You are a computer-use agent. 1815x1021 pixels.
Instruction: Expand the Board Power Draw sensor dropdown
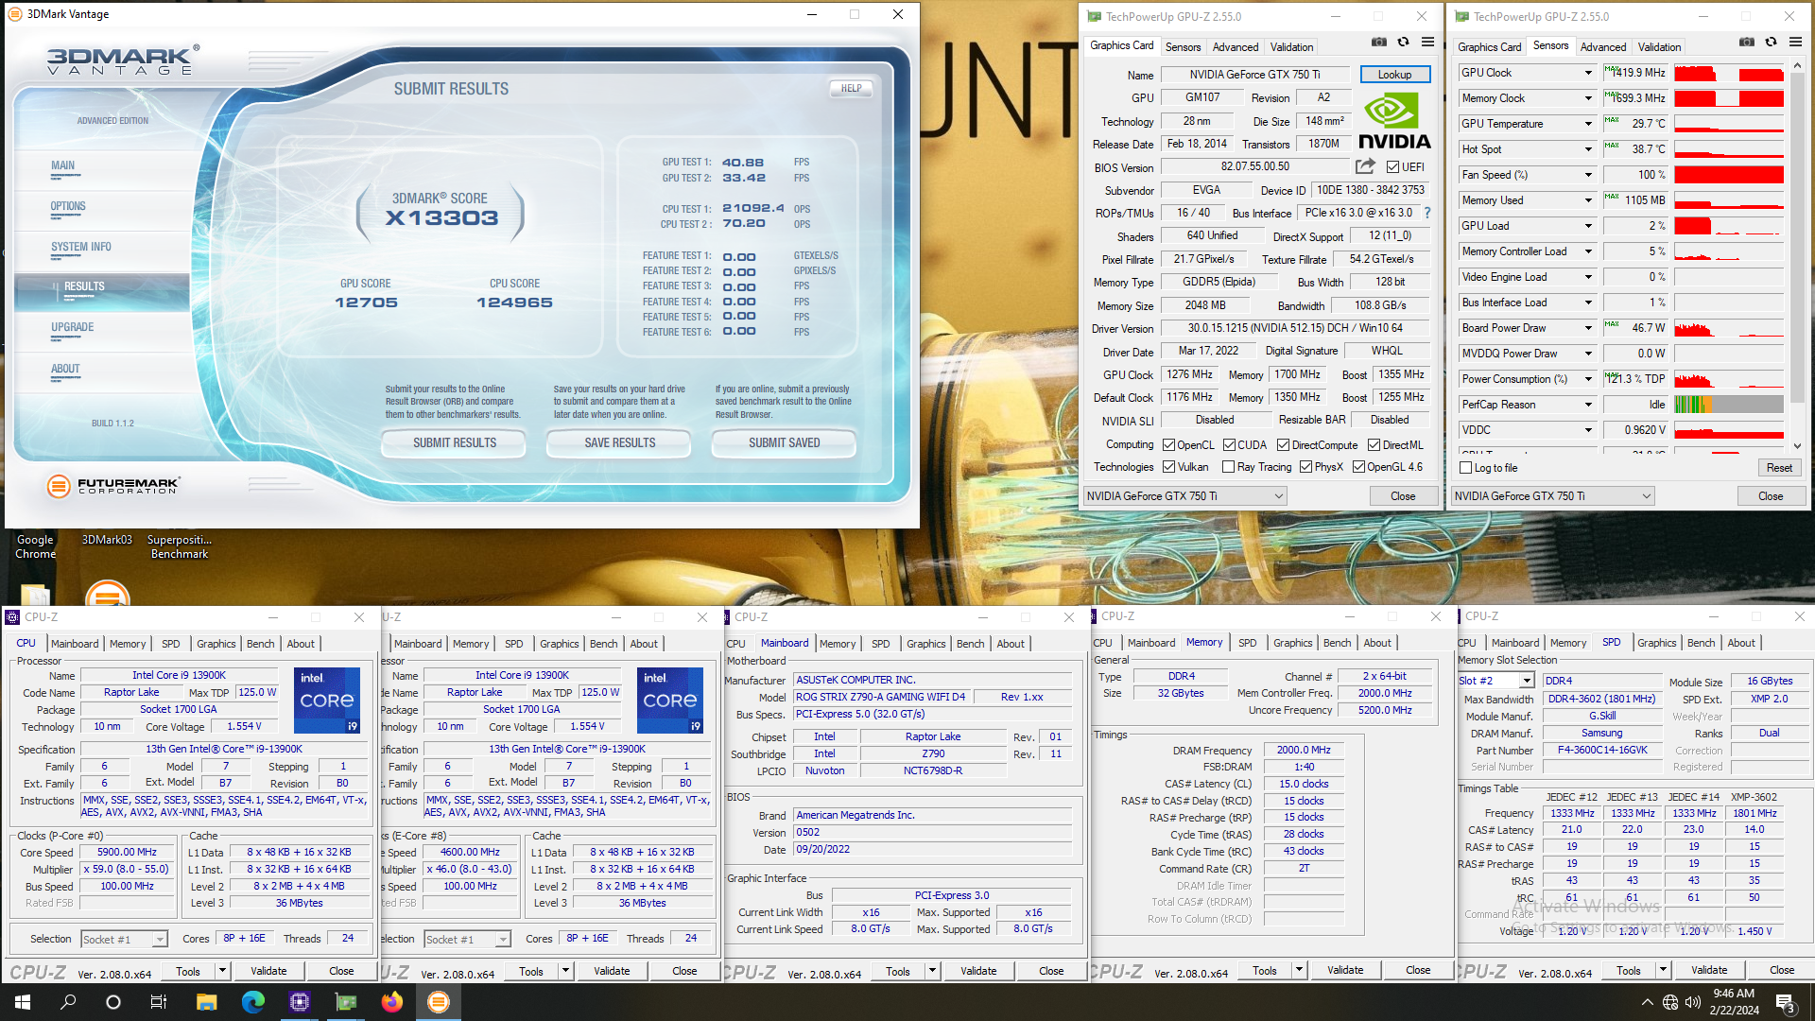[1588, 328]
